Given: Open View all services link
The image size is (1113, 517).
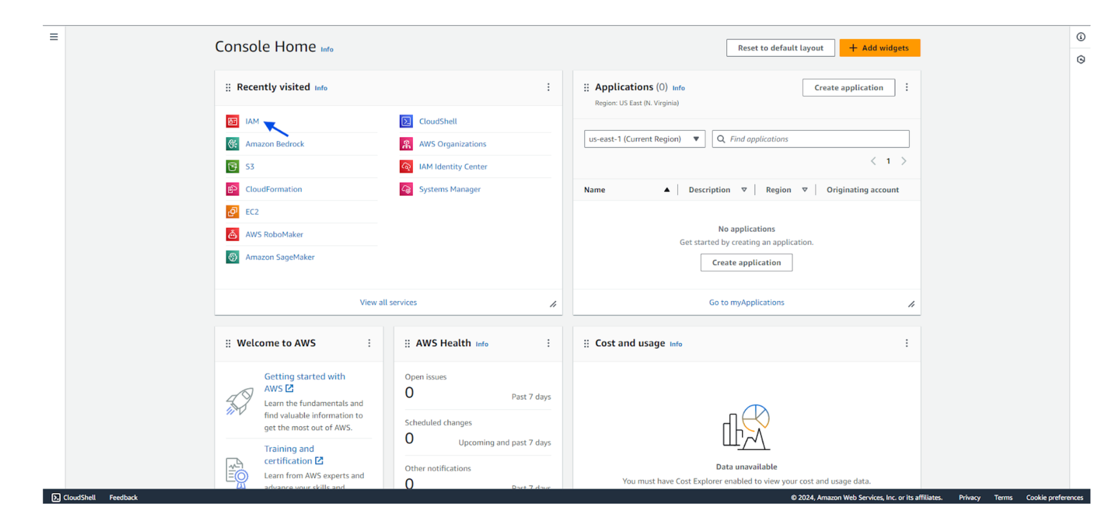Looking at the screenshot, I should pos(388,302).
